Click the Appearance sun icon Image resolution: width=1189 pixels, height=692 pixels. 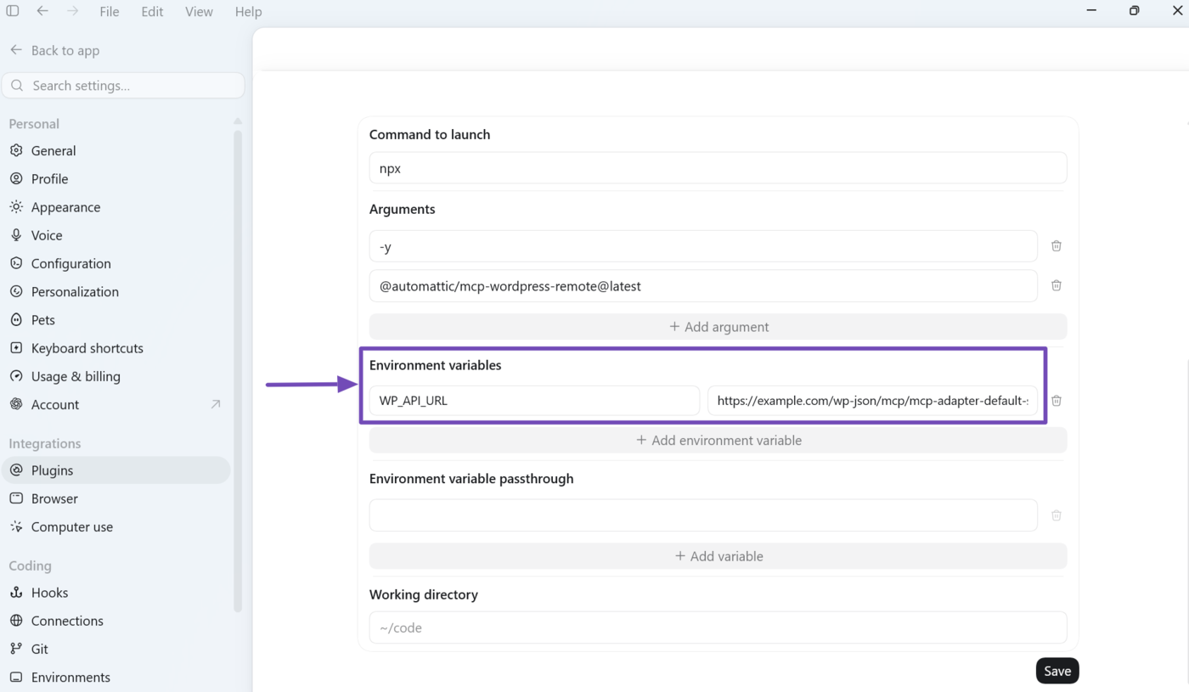[16, 207]
